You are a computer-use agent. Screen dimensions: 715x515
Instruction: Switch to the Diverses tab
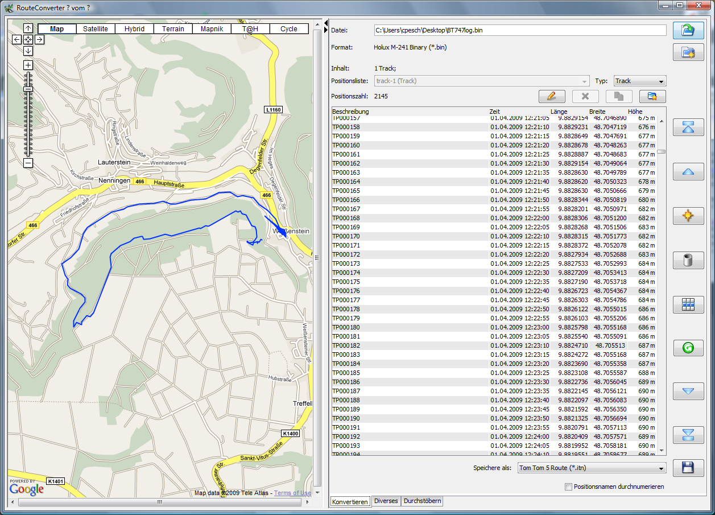click(386, 501)
